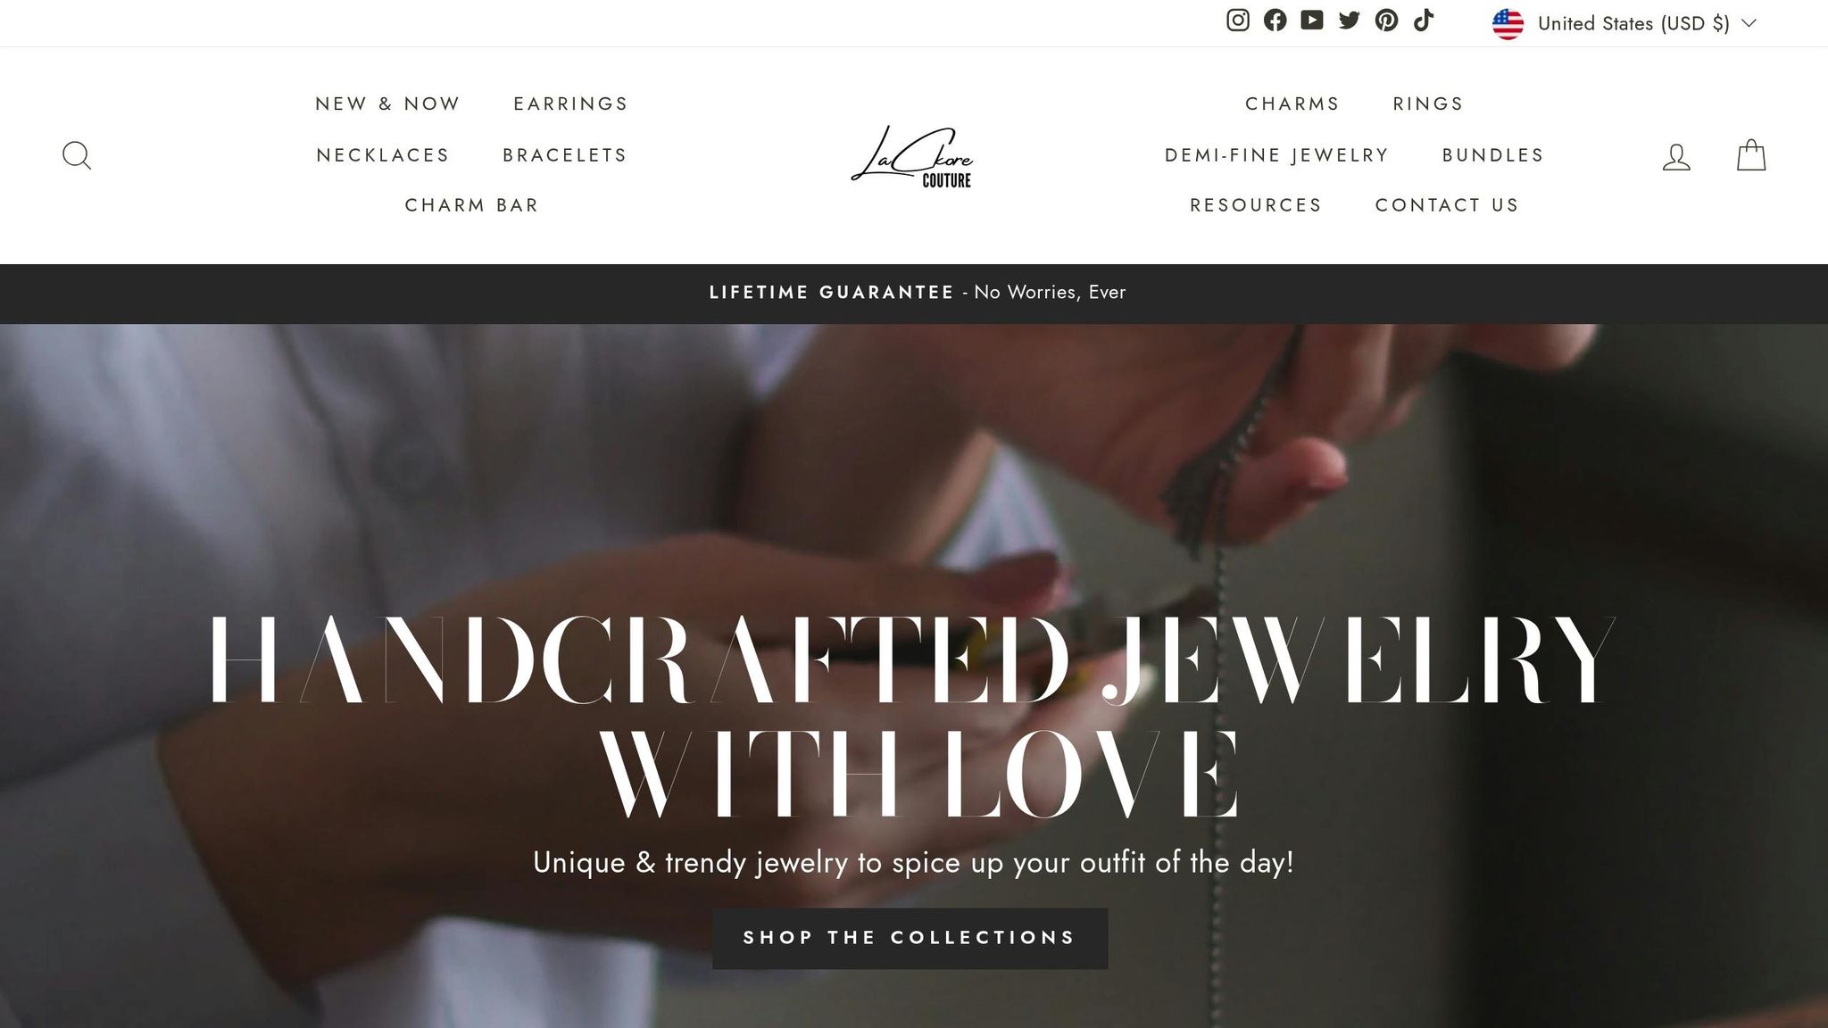Open the New & Now menu
The height and width of the screenshot is (1028, 1828).
(388, 104)
